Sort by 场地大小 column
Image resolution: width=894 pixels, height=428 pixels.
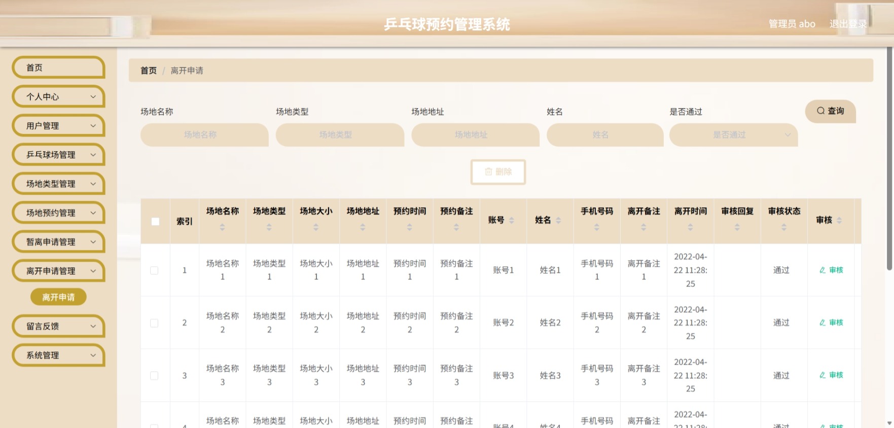coord(315,227)
